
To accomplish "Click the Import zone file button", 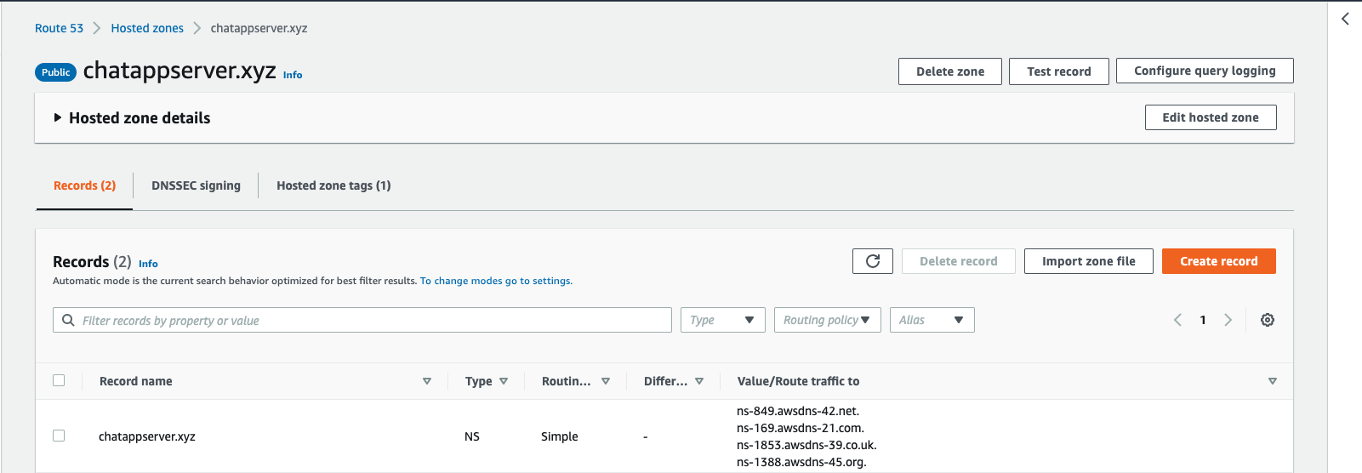I will pyautogui.click(x=1088, y=261).
